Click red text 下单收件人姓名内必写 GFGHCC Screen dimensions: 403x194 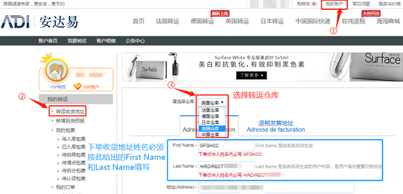point(230,154)
